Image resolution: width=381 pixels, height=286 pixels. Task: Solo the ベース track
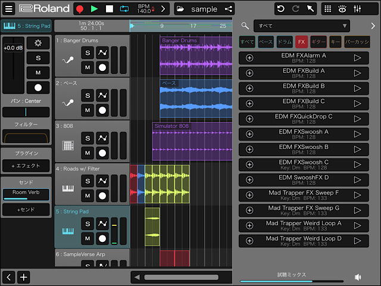click(88, 95)
